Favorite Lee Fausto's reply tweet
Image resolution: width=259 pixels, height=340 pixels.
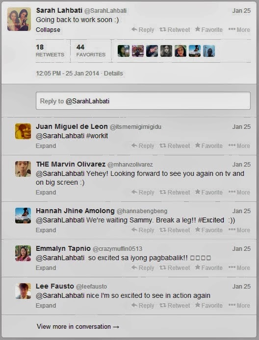pyautogui.click(x=209, y=305)
